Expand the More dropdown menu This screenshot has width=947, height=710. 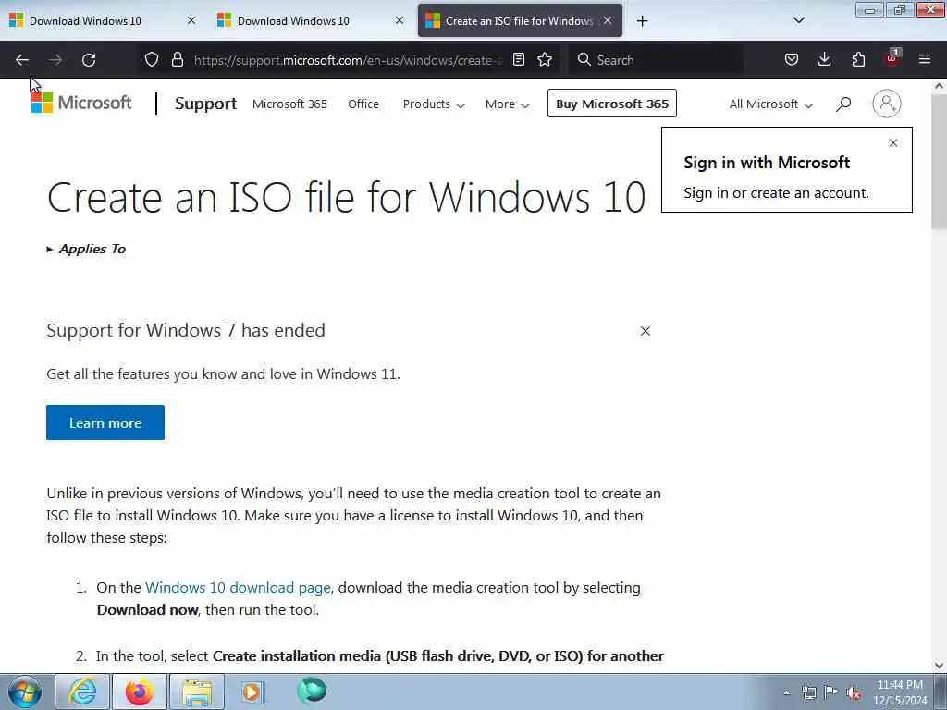508,104
